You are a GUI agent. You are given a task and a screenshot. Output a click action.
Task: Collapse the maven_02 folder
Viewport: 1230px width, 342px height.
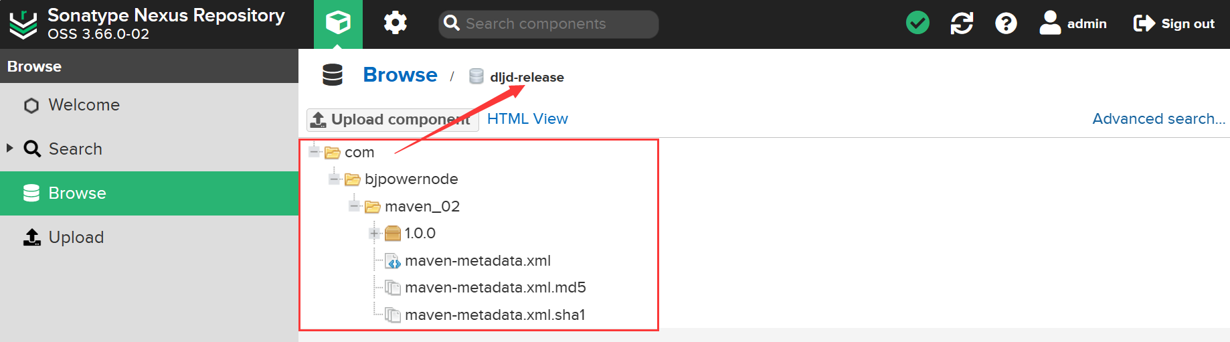pos(355,206)
